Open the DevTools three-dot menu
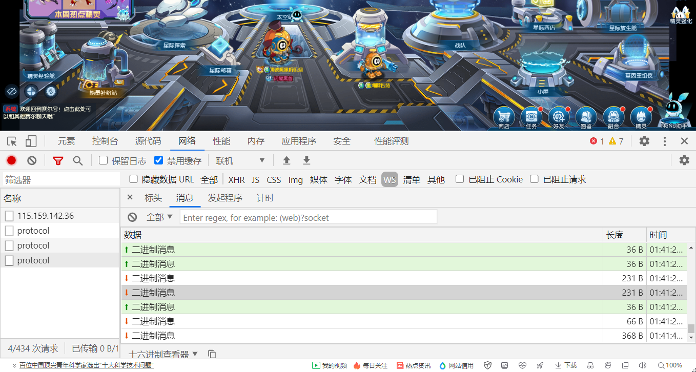The height and width of the screenshot is (372, 696). [665, 141]
